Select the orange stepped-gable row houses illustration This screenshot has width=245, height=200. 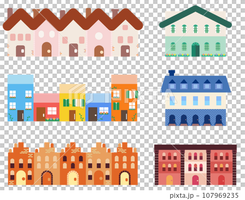(73, 164)
